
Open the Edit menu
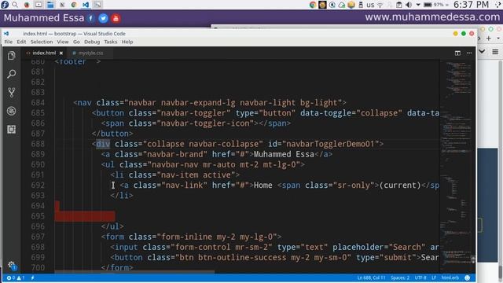pyautogui.click(x=21, y=42)
